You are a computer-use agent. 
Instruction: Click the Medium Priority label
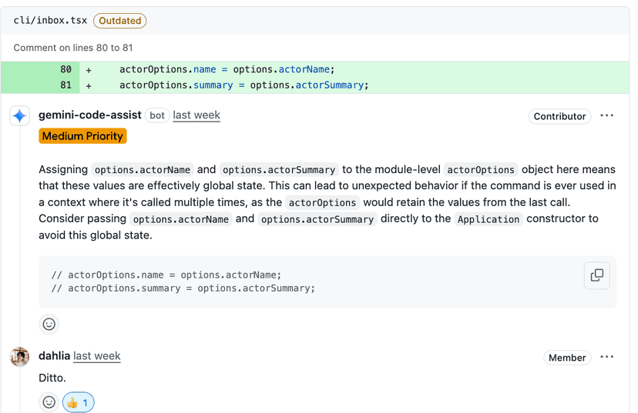point(82,136)
